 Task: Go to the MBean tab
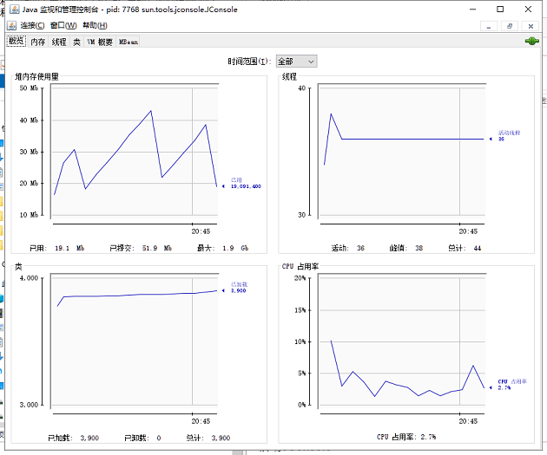coord(129,42)
